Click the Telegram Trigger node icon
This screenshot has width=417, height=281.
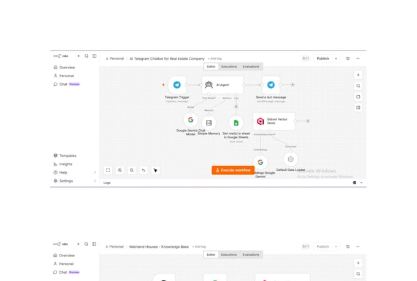[x=177, y=84]
